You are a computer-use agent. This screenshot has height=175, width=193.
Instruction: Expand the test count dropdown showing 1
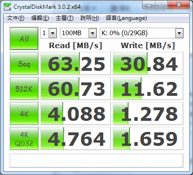click(53, 33)
